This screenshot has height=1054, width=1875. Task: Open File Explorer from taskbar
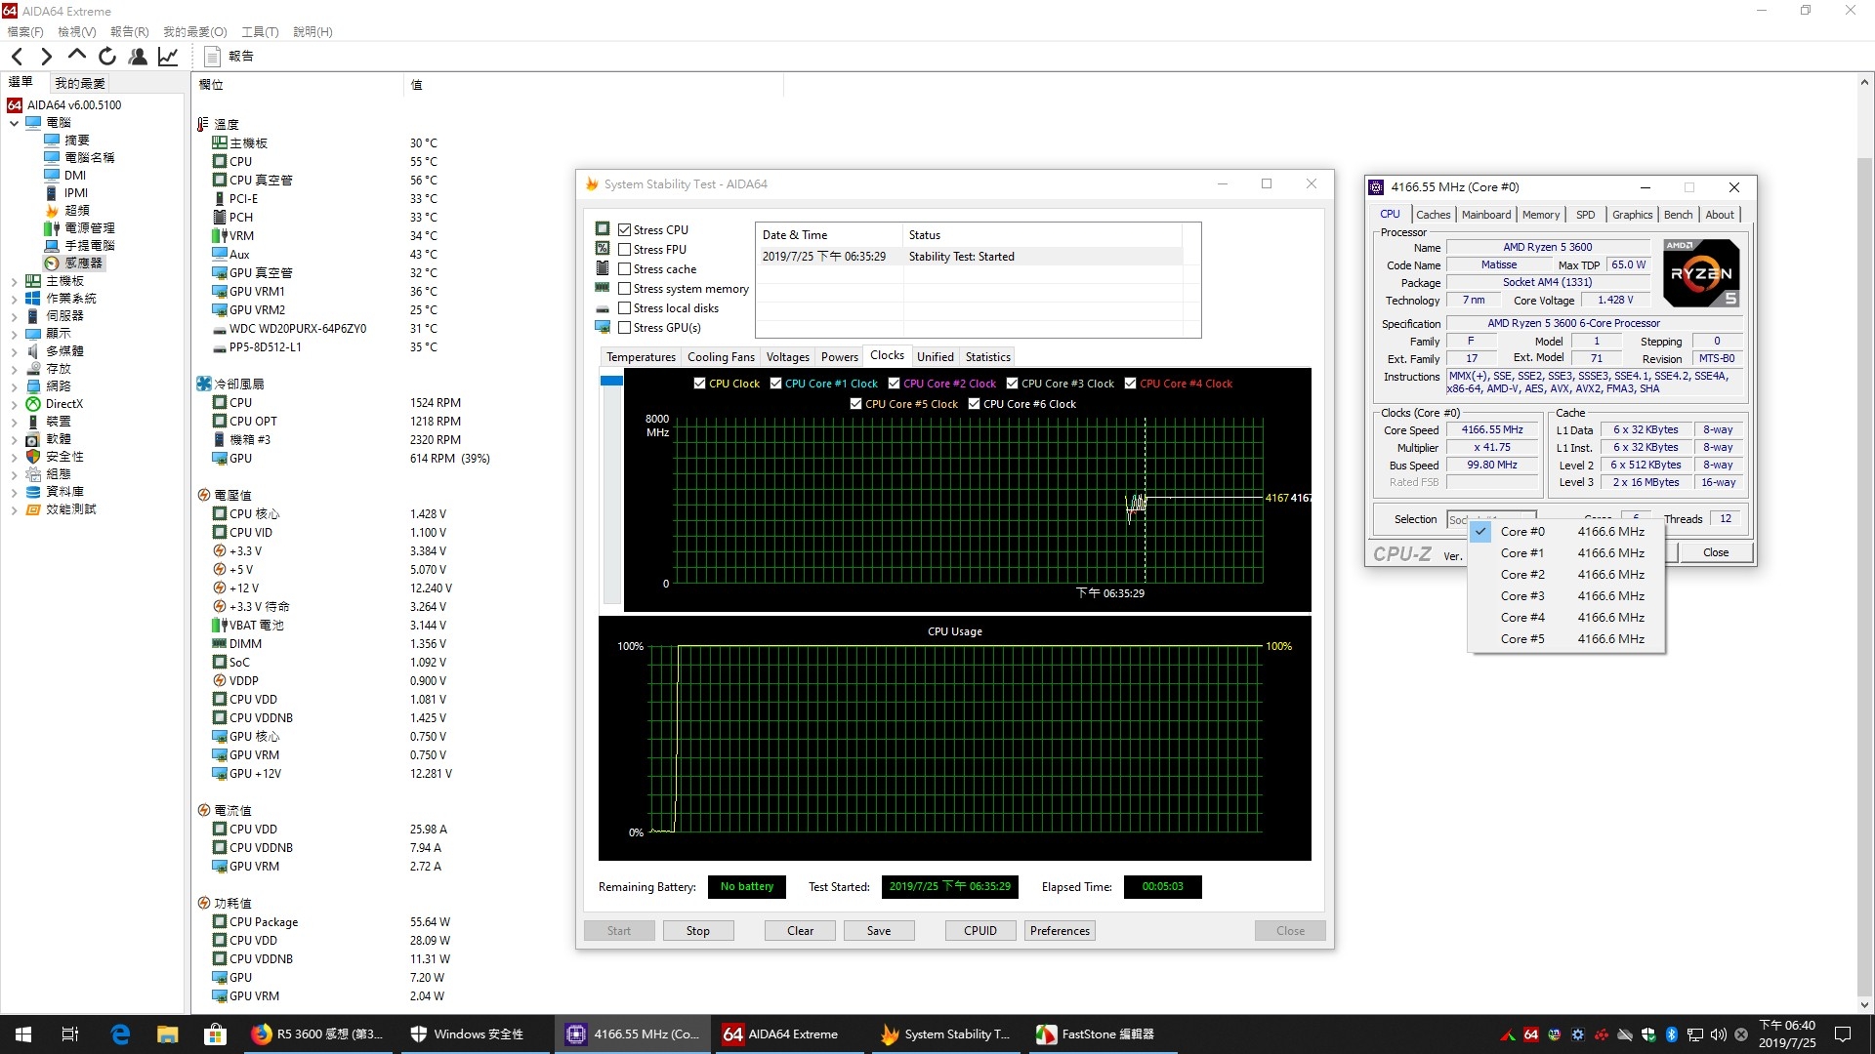(168, 1034)
